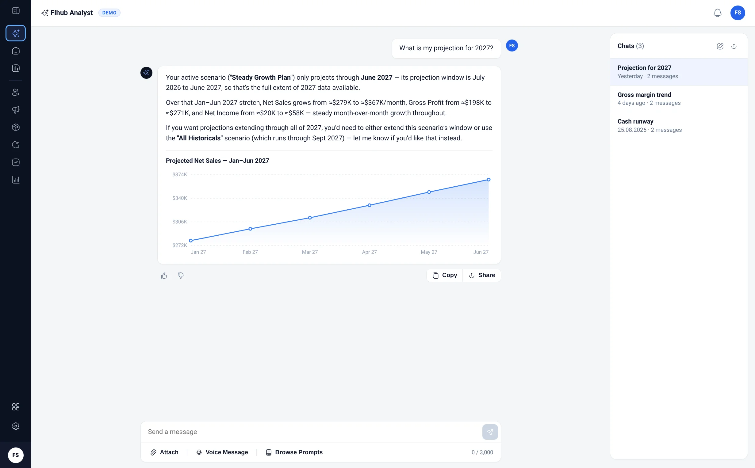Click the DEMO badge
755x468 pixels.
109,13
